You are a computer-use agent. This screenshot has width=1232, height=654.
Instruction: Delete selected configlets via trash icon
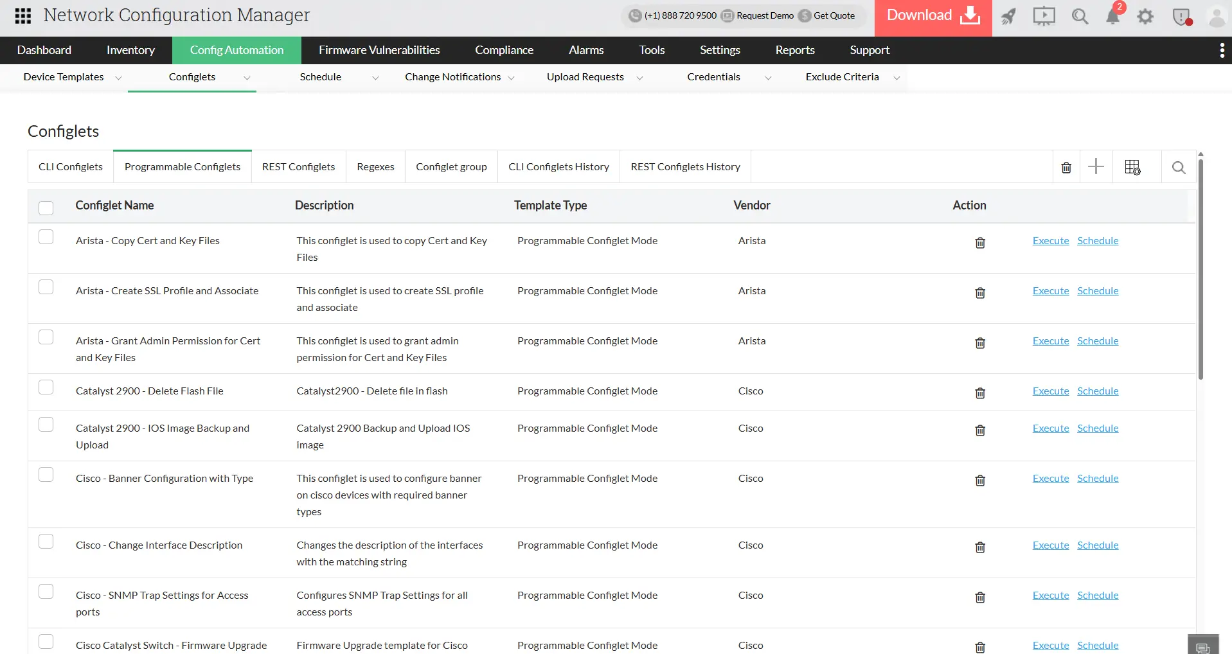coord(1066,167)
